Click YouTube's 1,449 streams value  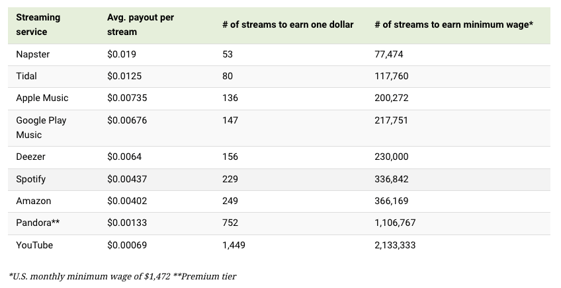click(x=234, y=245)
